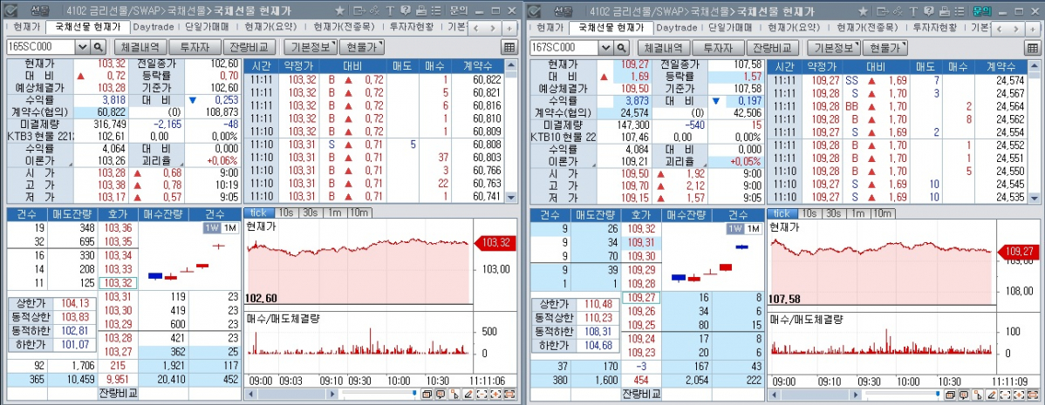
Task: Click the first overlay icon under left chart
Action: [427, 395]
